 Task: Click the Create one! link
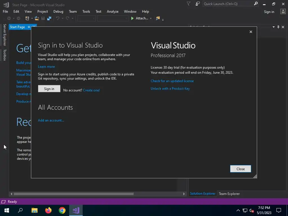coord(91,90)
